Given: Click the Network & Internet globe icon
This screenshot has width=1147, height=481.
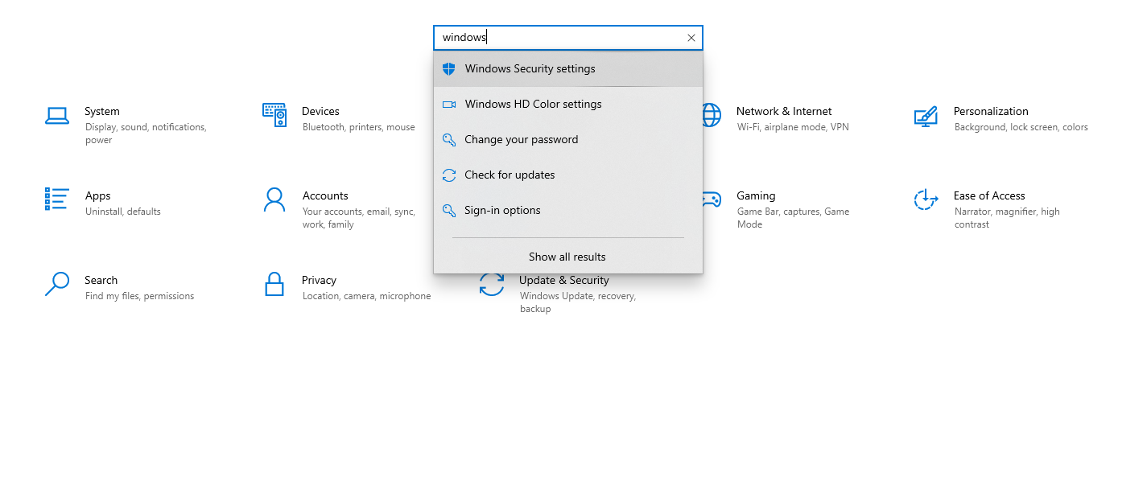Looking at the screenshot, I should pyautogui.click(x=712, y=115).
